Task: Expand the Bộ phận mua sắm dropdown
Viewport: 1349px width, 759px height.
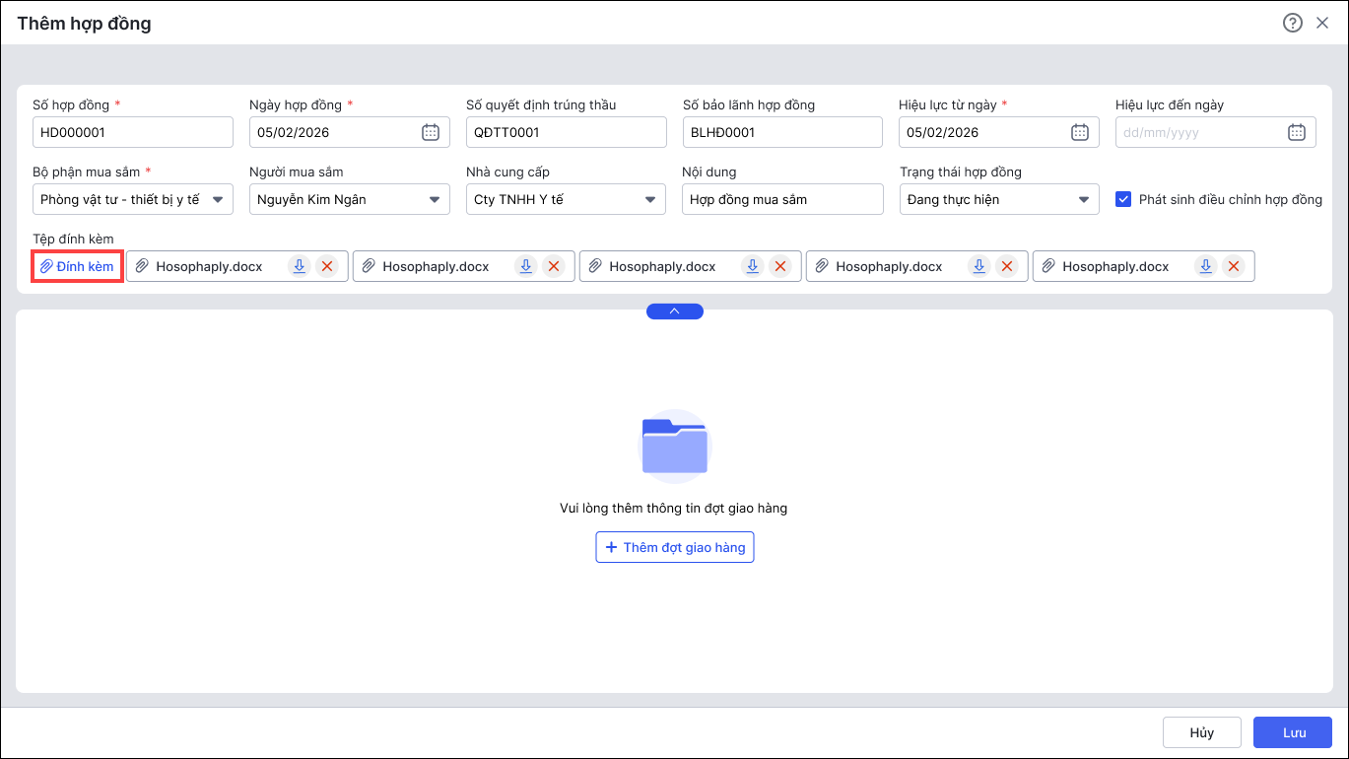Action: (x=218, y=199)
